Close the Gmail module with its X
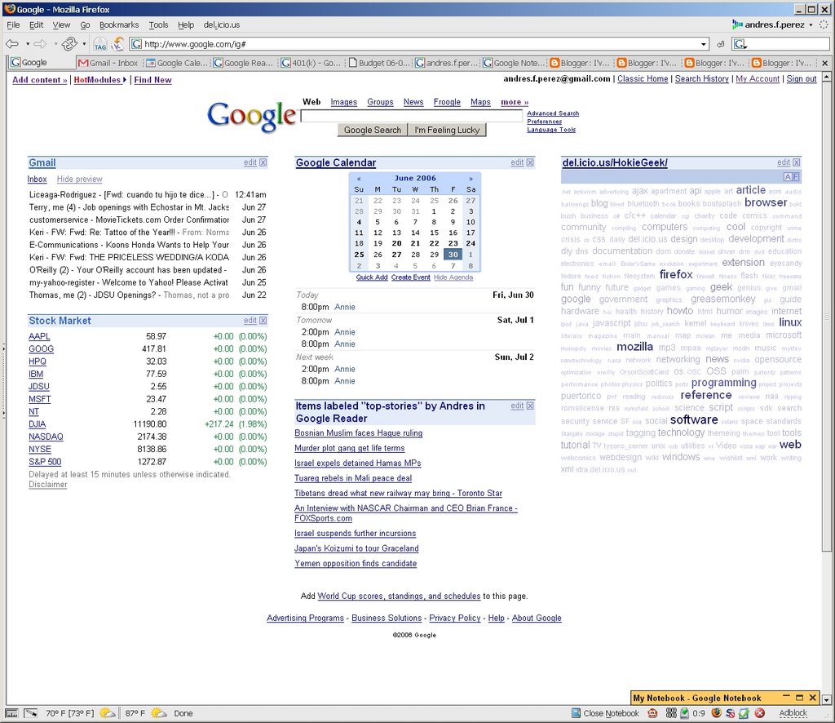 point(263,162)
